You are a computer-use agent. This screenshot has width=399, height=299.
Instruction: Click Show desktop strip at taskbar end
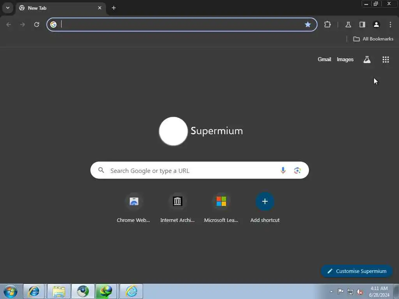pos(396,291)
